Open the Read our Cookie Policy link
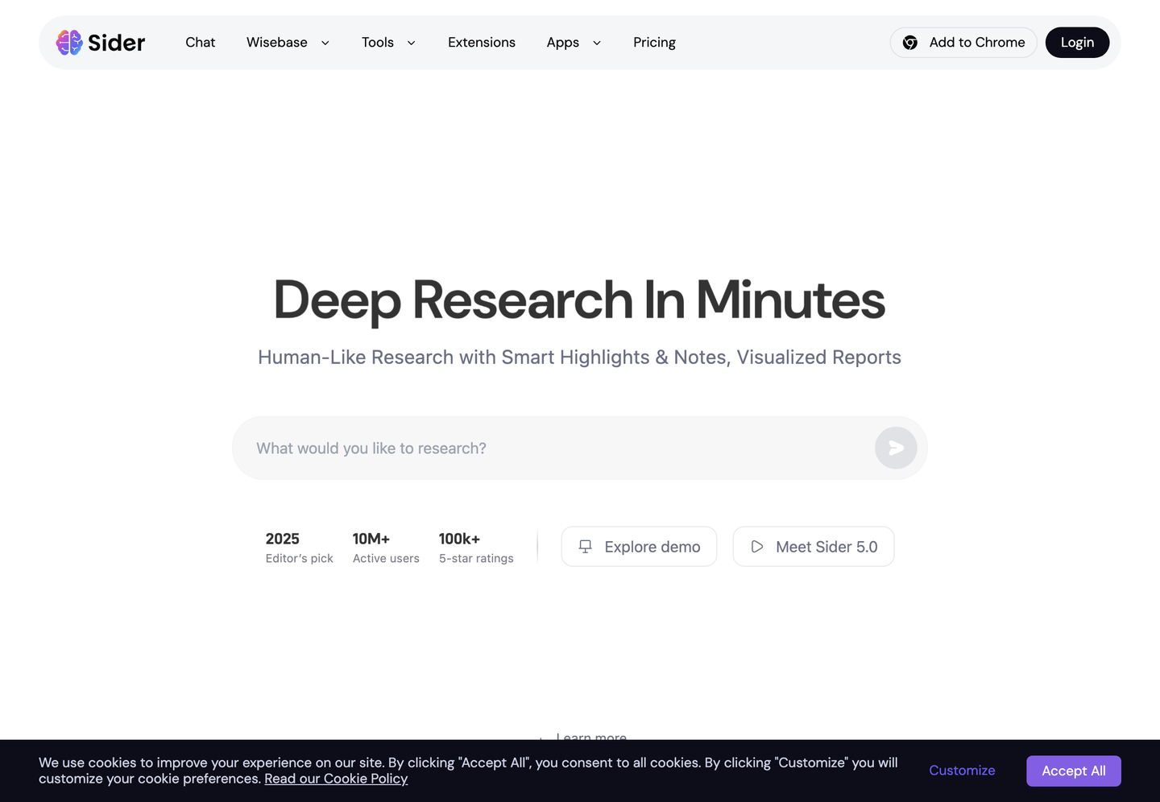The width and height of the screenshot is (1160, 802). (x=336, y=779)
